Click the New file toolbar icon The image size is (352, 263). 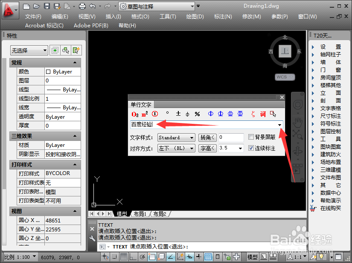(x=26, y=6)
